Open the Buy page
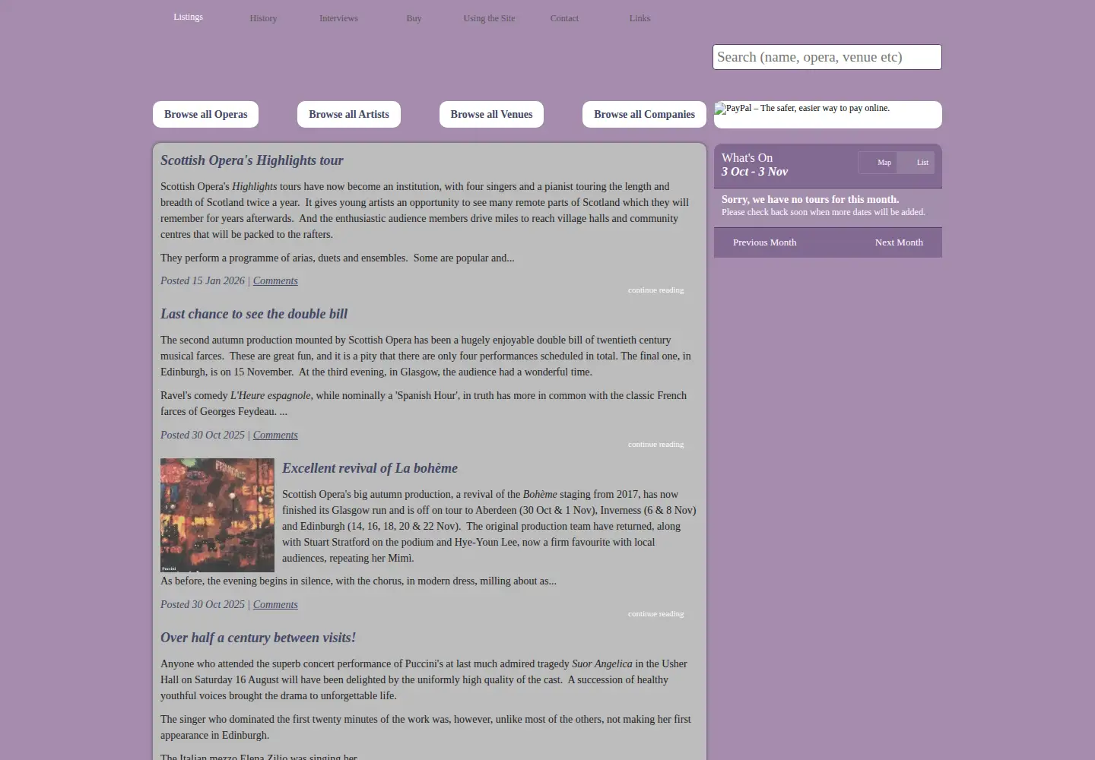The width and height of the screenshot is (1095, 760). pos(414,18)
